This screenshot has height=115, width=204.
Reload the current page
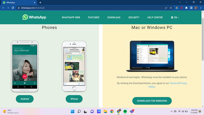(13, 8)
